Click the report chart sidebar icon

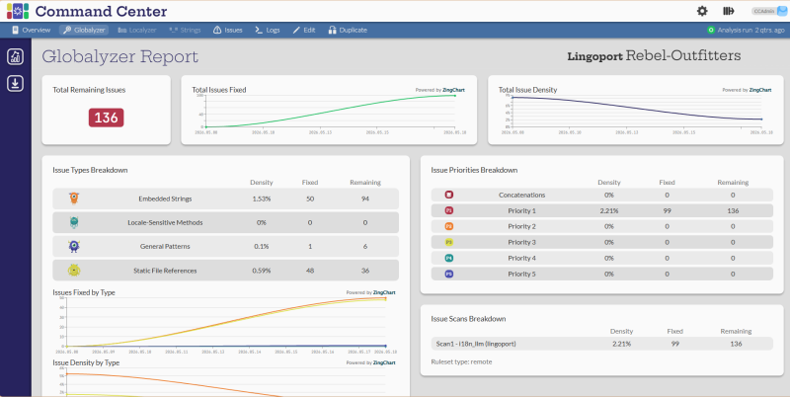click(x=15, y=56)
